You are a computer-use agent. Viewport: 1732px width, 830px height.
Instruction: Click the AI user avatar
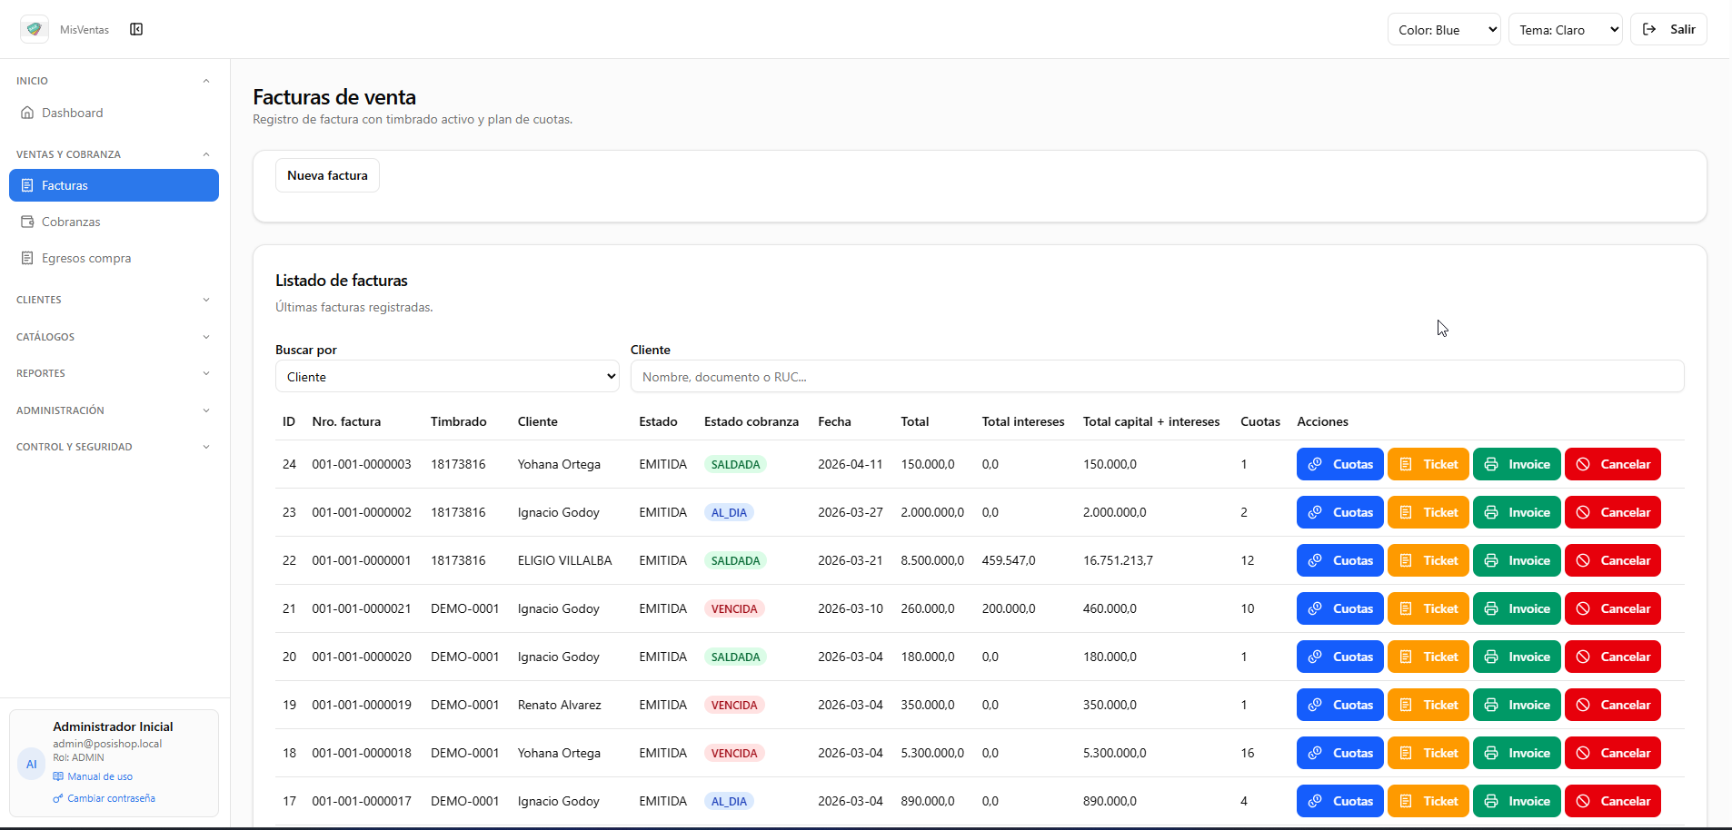tap(32, 764)
